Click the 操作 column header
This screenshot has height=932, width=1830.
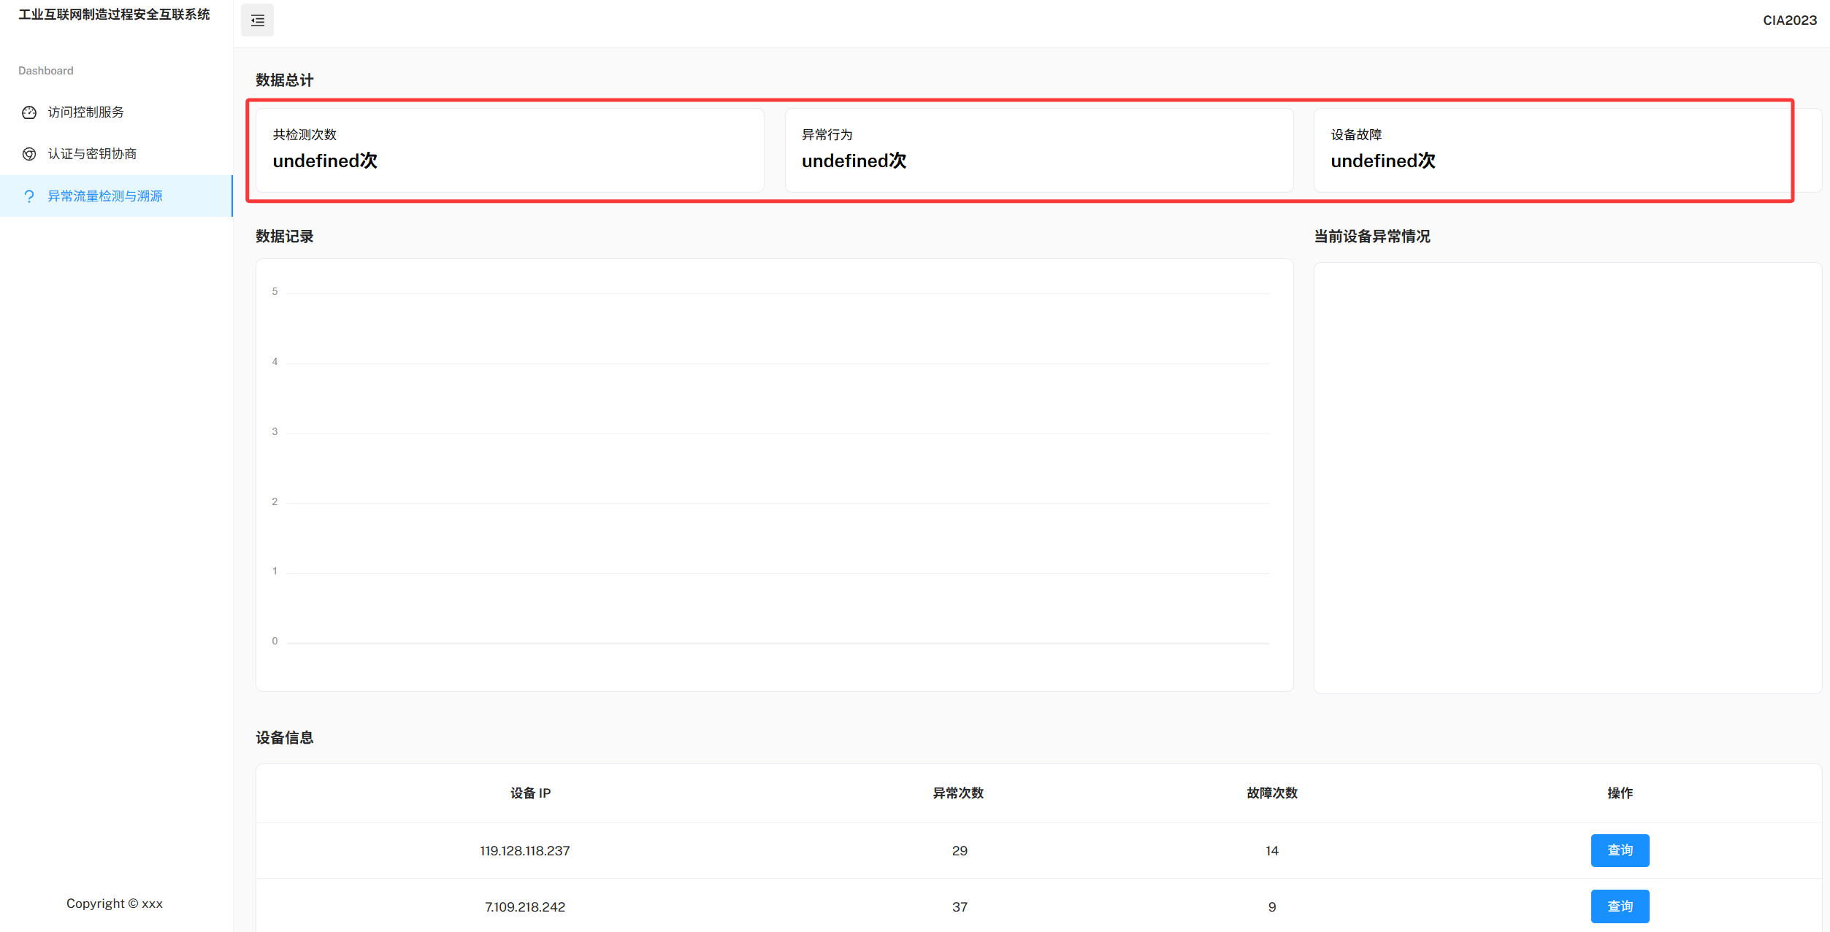pyautogui.click(x=1619, y=793)
